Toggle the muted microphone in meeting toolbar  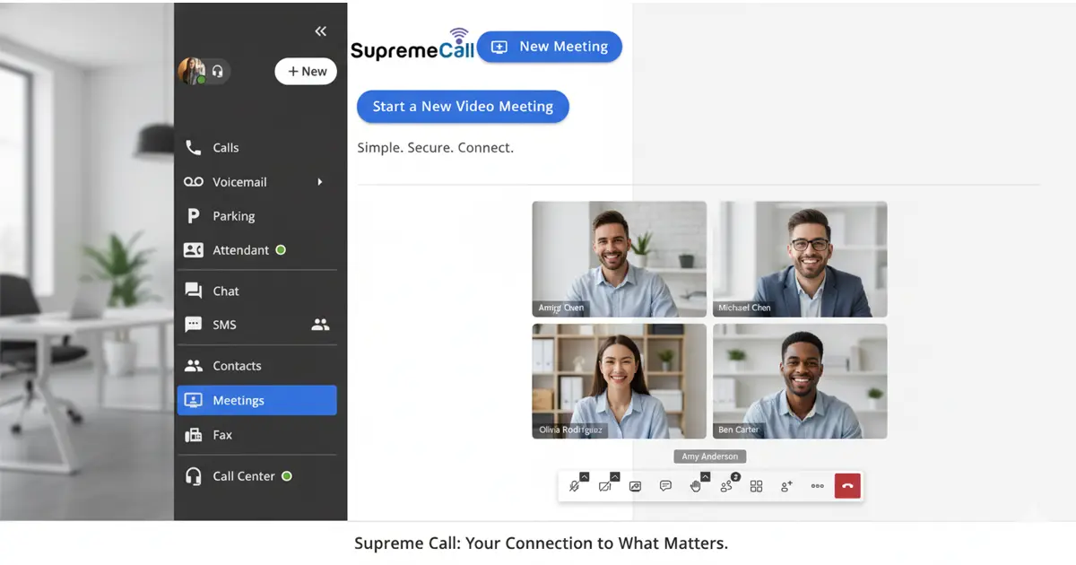tap(574, 486)
